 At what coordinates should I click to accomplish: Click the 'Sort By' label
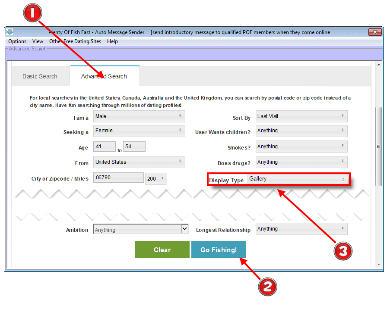point(241,118)
